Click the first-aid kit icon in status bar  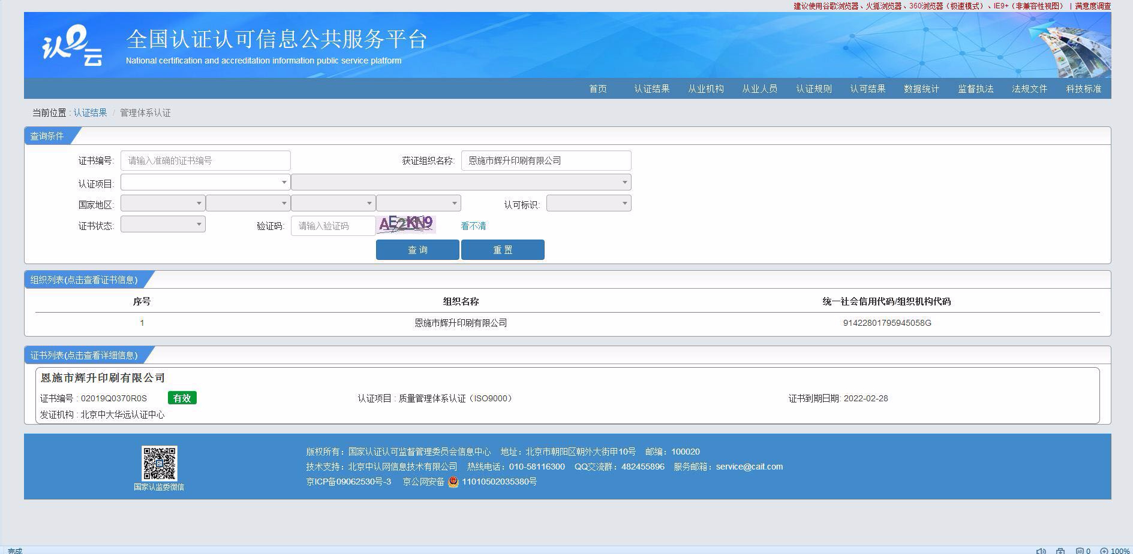[1060, 550]
